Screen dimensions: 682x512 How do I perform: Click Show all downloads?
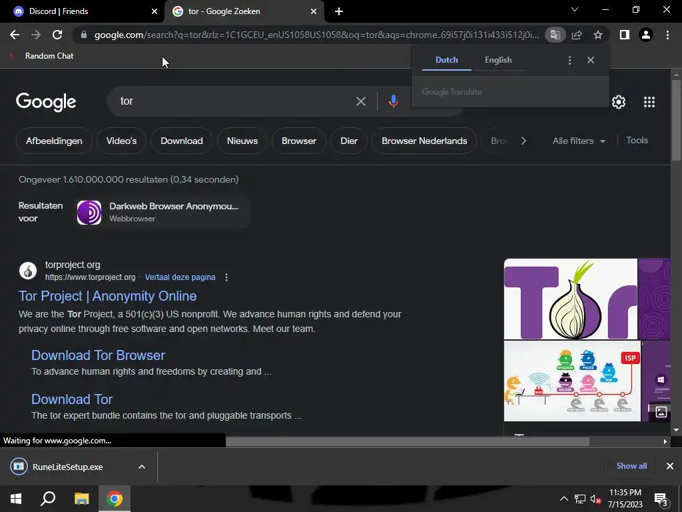pos(631,466)
